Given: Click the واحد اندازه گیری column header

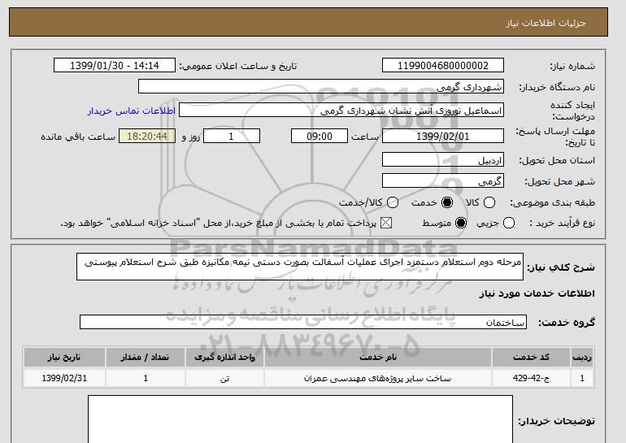Looking at the screenshot, I should tap(224, 357).
